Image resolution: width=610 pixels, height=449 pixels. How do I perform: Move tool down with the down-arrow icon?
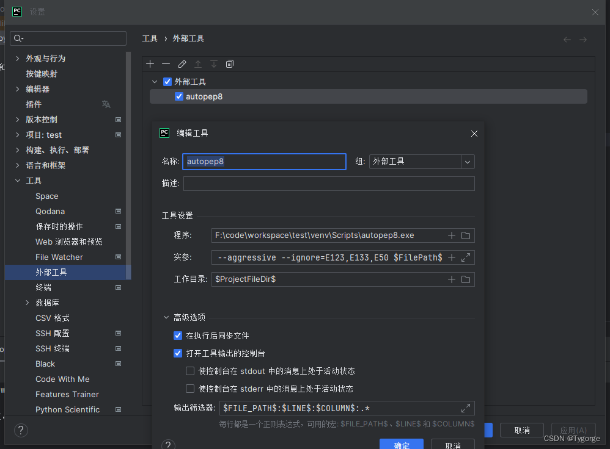pyautogui.click(x=213, y=63)
